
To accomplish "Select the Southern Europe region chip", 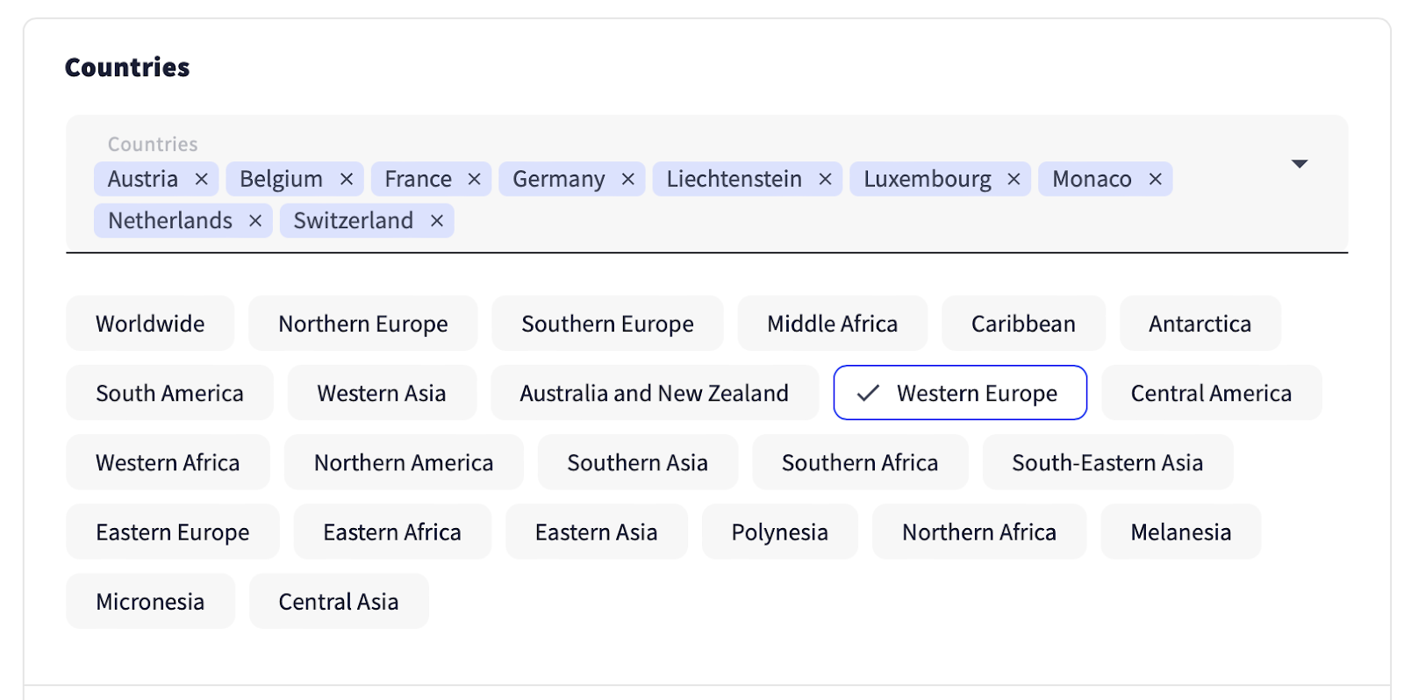I will [x=607, y=324].
